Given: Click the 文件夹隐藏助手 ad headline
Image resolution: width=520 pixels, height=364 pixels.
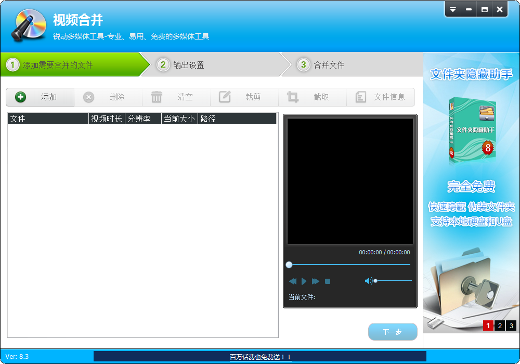Looking at the screenshot, I should 471,74.
